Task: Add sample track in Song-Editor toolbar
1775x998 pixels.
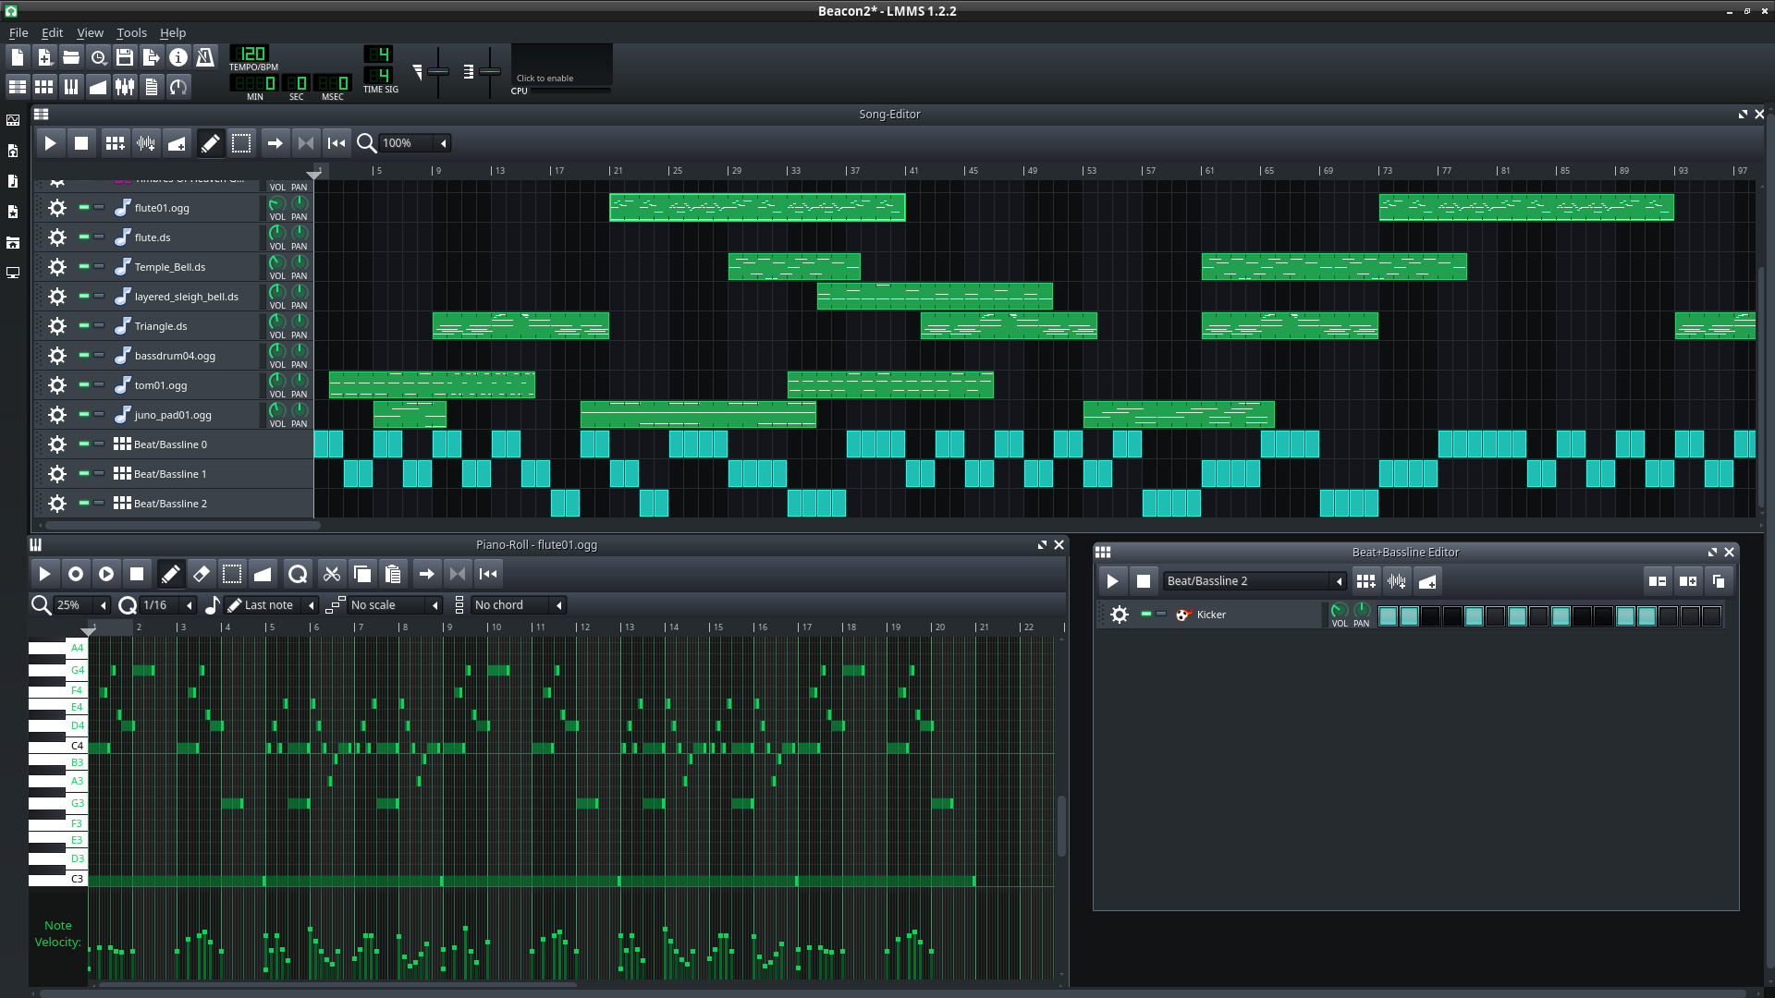Action: 146,143
